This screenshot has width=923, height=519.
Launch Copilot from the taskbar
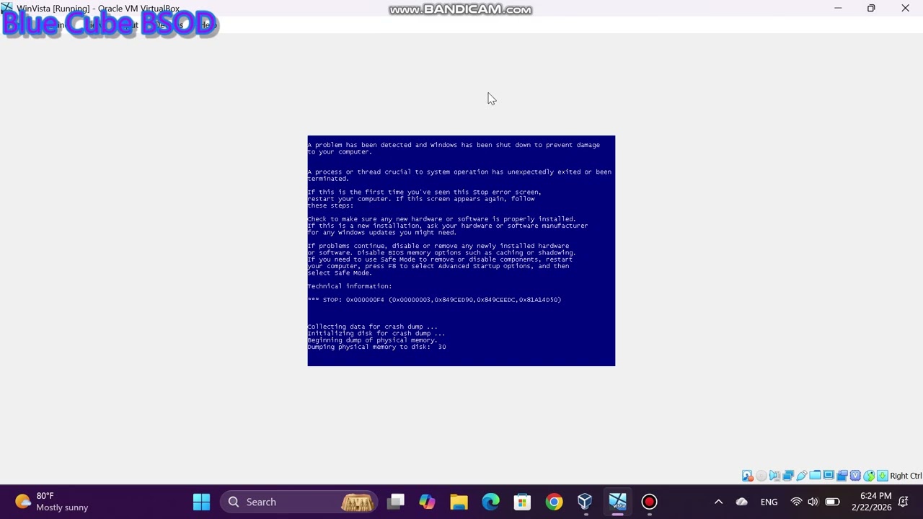pyautogui.click(x=427, y=502)
